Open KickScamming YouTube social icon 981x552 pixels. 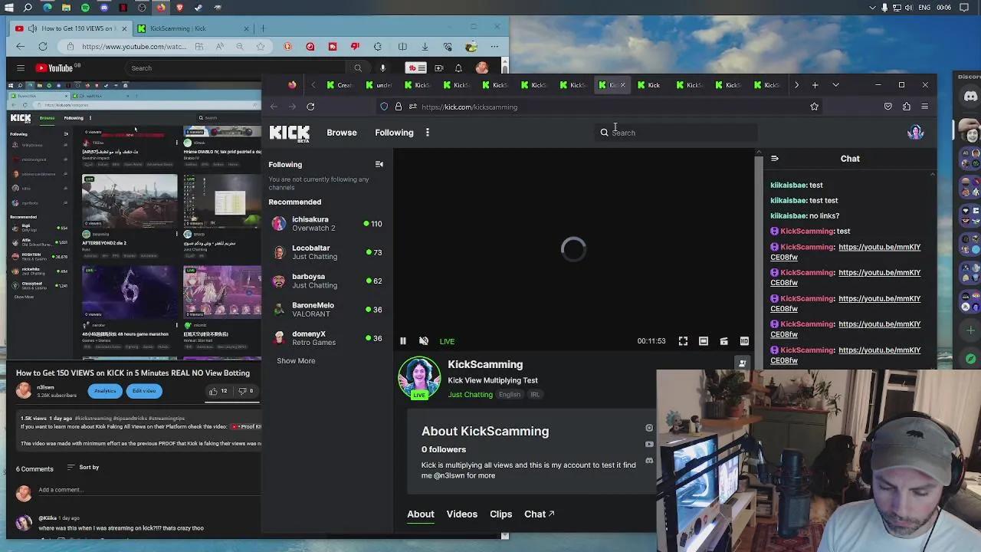[x=649, y=445]
